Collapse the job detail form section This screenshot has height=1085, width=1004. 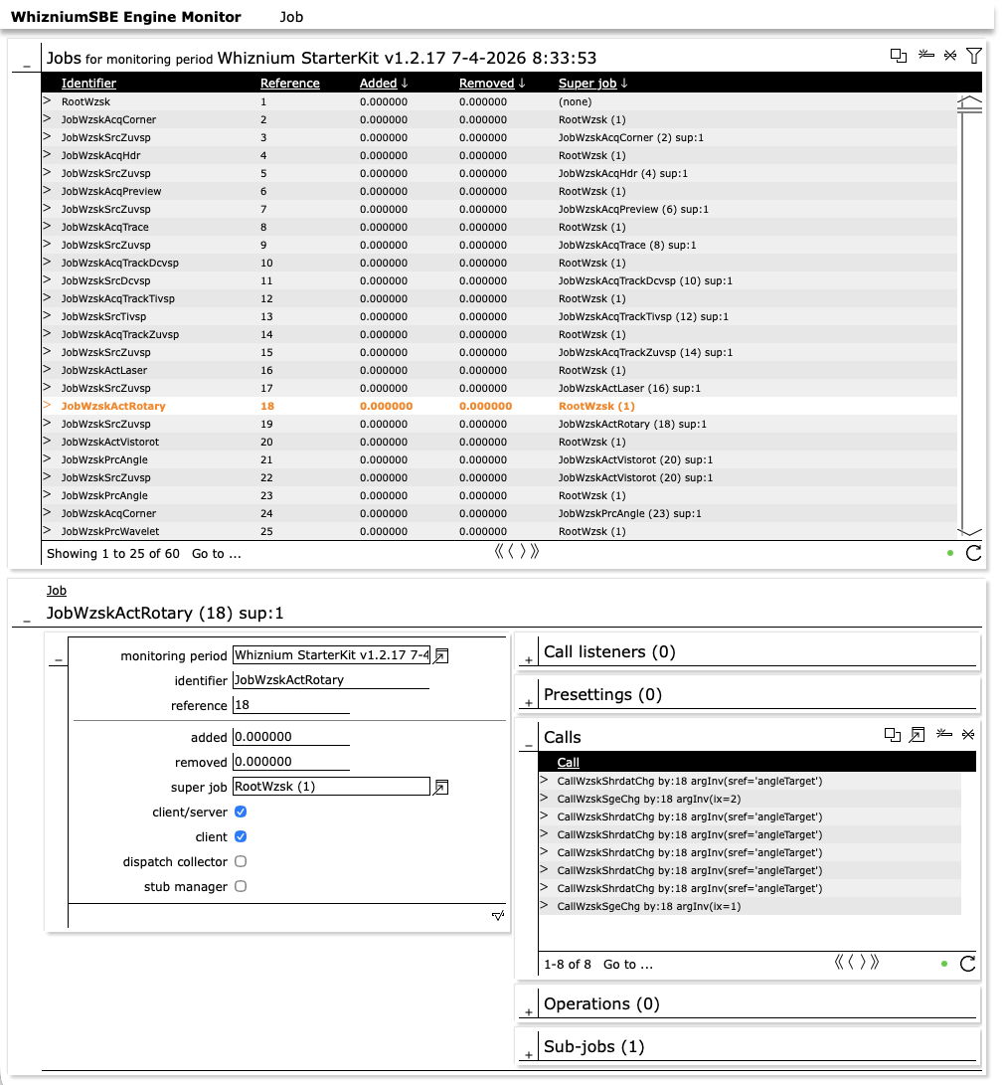pos(58,660)
